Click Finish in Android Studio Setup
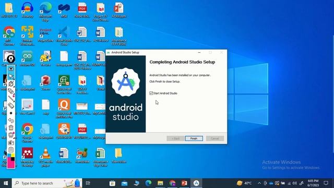This screenshot has width=334, height=188. click(194, 138)
